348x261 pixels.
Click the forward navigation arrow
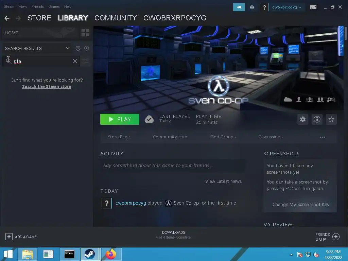click(x=18, y=18)
